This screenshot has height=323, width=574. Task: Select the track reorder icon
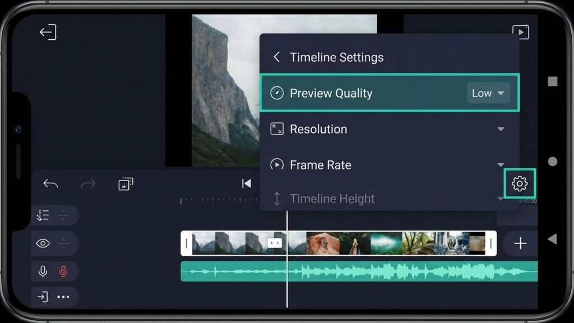click(x=43, y=215)
